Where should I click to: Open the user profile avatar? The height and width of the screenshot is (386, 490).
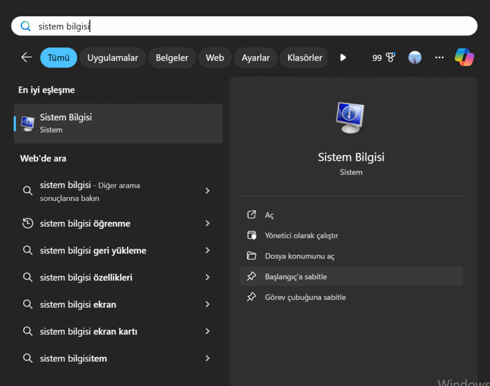click(414, 58)
